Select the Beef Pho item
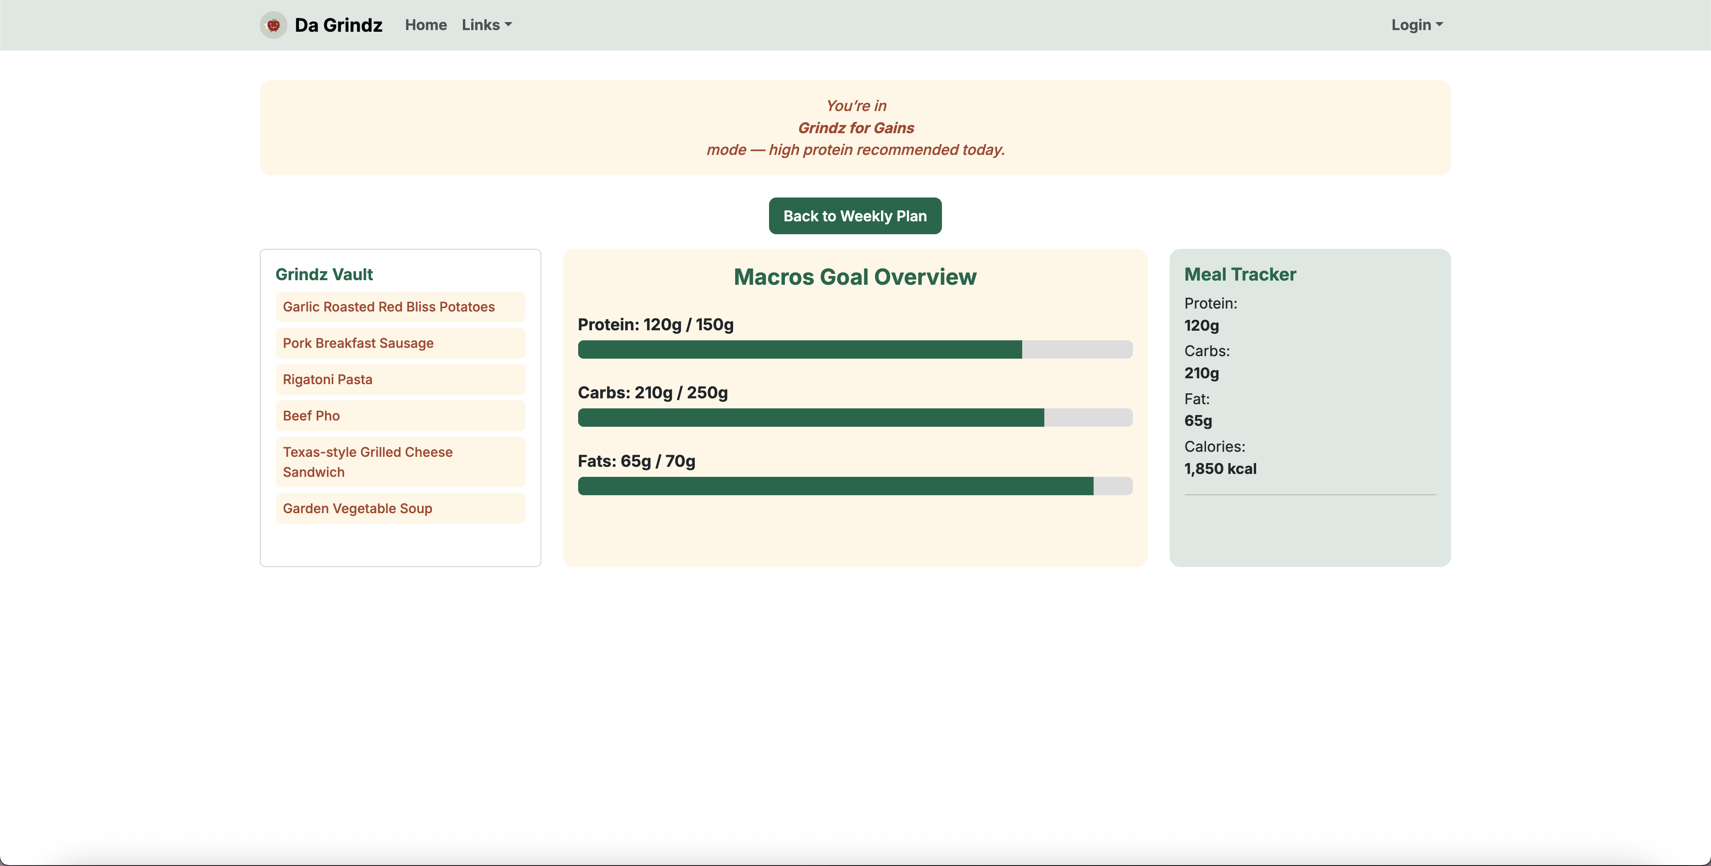The height and width of the screenshot is (866, 1711). (311, 416)
